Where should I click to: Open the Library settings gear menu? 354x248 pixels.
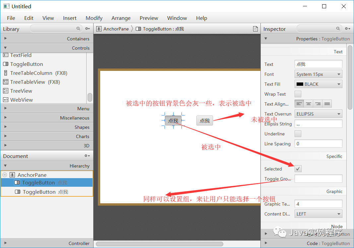(87, 29)
